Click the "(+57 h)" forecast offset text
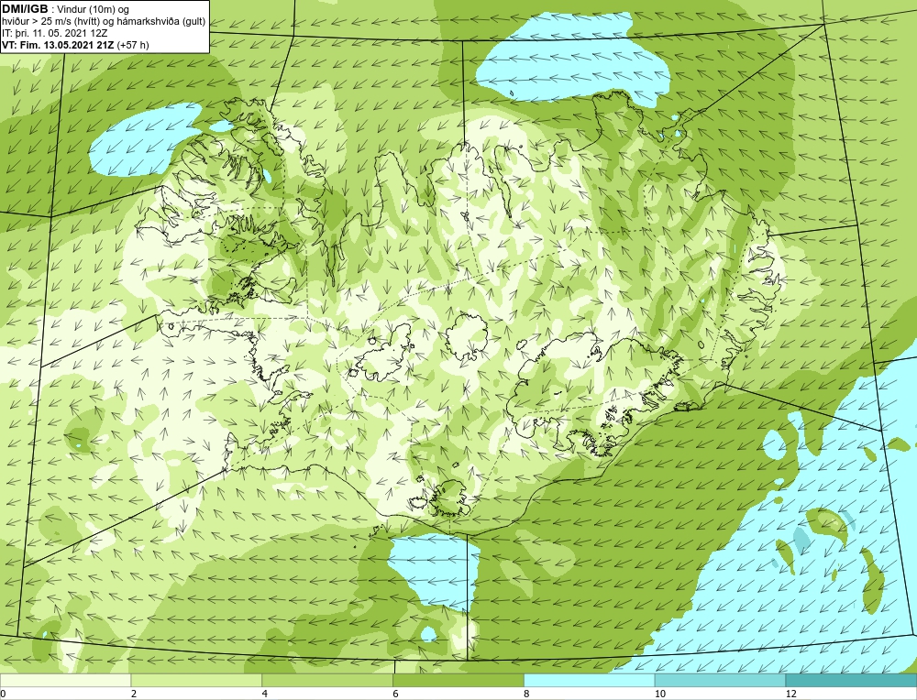The width and height of the screenshot is (917, 700). click(133, 45)
